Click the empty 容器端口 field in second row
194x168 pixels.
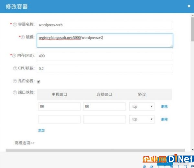point(104,119)
